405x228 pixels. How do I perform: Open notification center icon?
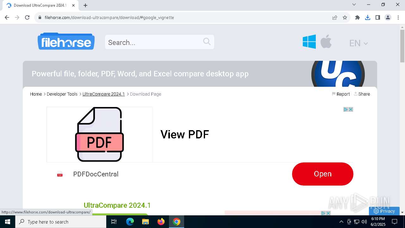click(x=395, y=222)
